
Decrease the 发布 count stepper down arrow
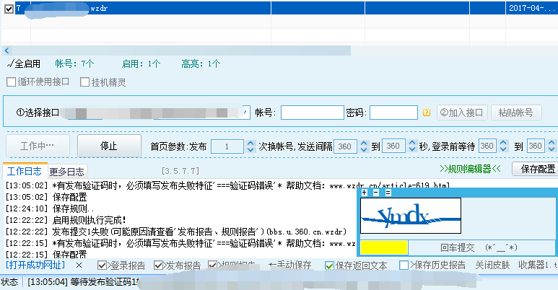250,149
